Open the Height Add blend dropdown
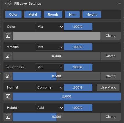This screenshot has width=124, height=123. pyautogui.click(x=50, y=108)
